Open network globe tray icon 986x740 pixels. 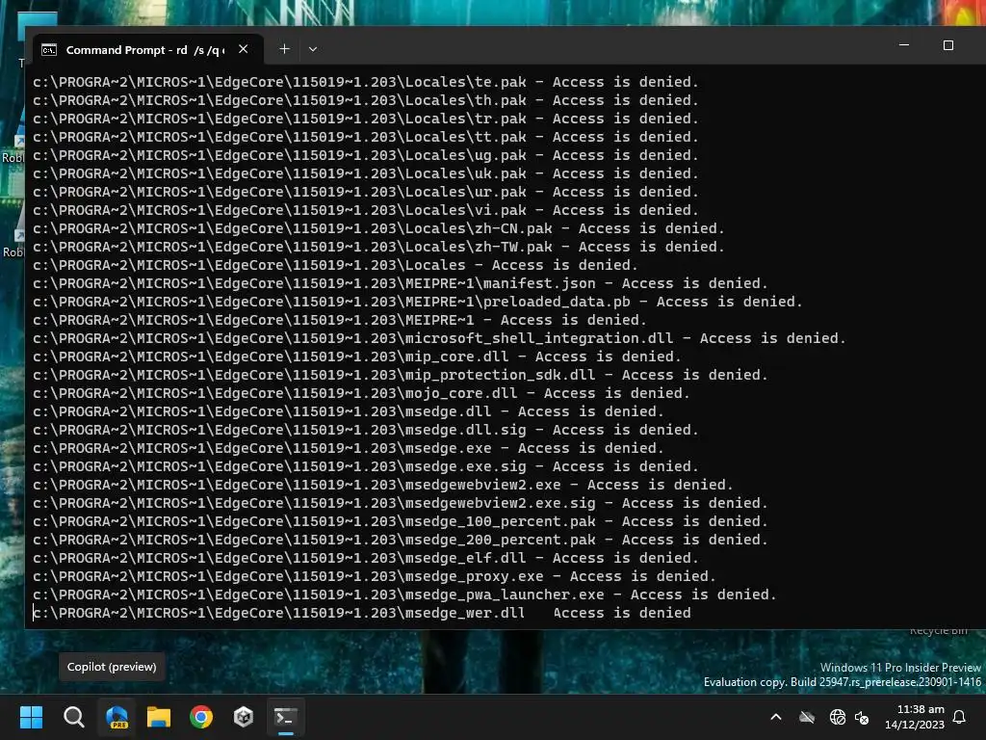point(837,717)
